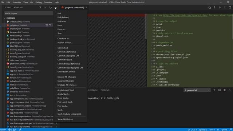This screenshot has height=131, width=233.
Task: Open the Help menu
Action: (57, 3)
